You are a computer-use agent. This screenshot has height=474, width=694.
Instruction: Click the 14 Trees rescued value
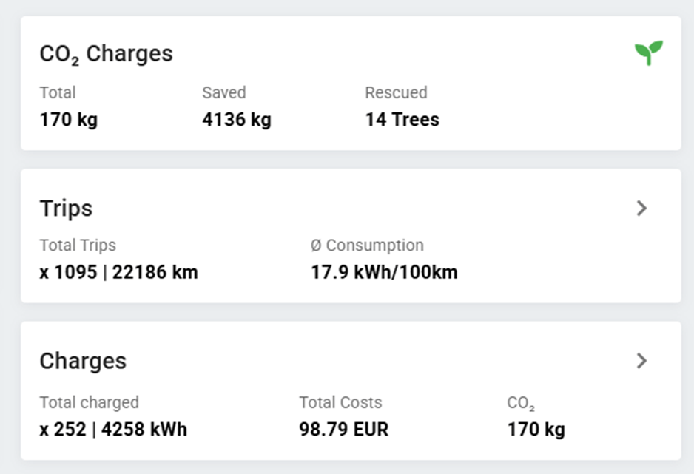(x=402, y=120)
